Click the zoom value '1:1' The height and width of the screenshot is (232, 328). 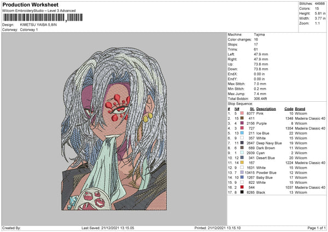(317, 23)
